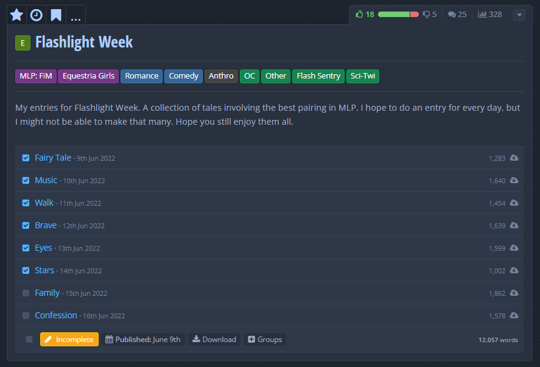540x367 pixels.
Task: Click the 16th Jun 2022 date
Action: click(104, 316)
